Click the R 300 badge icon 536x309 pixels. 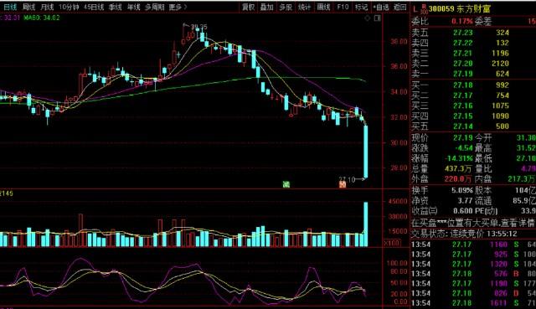[424, 8]
